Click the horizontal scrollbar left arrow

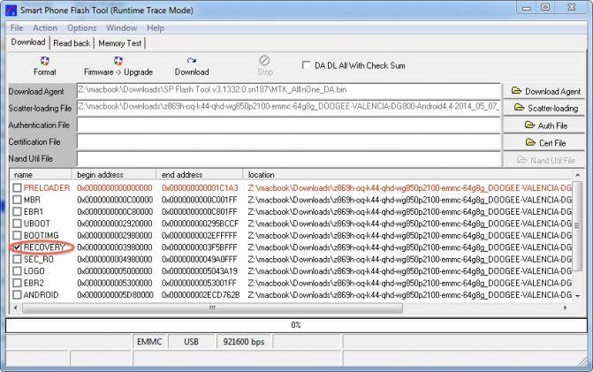tap(15, 307)
